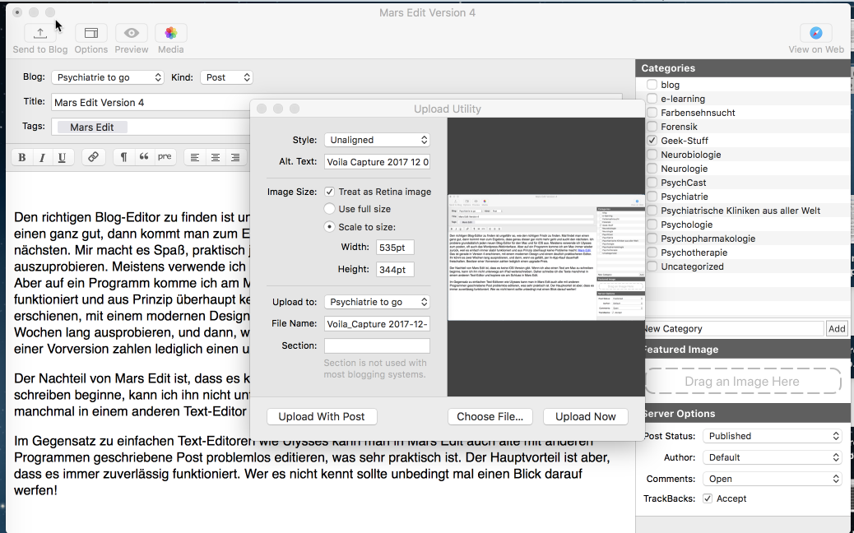The image size is (854, 533).
Task: Apply blockquote formatting with quotes icon
Action: [144, 157]
